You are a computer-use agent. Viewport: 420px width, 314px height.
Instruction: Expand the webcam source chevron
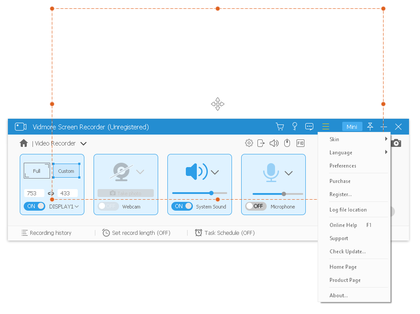(140, 172)
